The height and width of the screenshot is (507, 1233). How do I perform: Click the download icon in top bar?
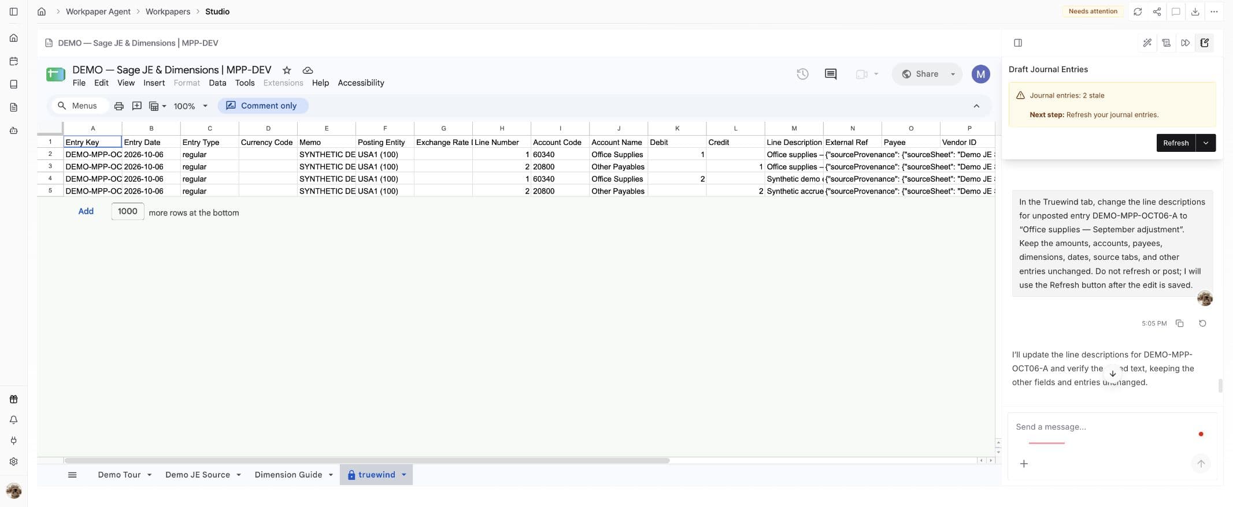pos(1195,12)
